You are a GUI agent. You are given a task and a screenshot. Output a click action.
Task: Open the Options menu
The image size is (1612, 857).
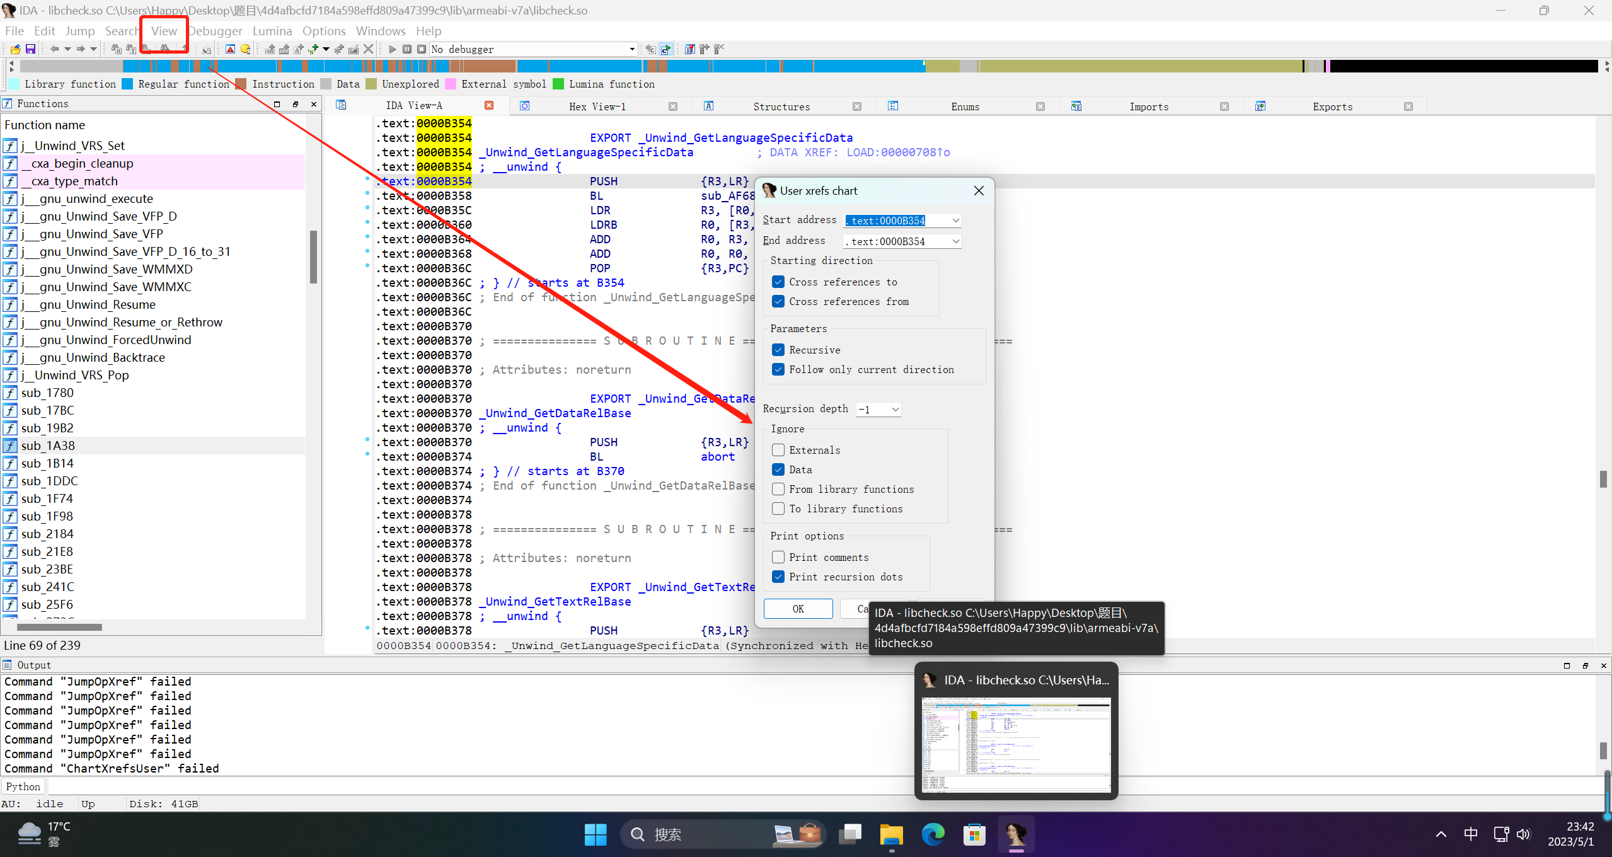[324, 31]
